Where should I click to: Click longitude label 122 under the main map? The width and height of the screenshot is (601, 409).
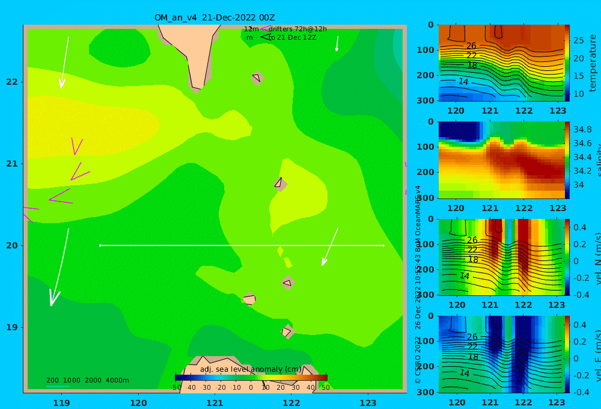point(291,403)
